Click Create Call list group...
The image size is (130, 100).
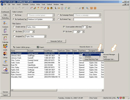pos(22,47)
